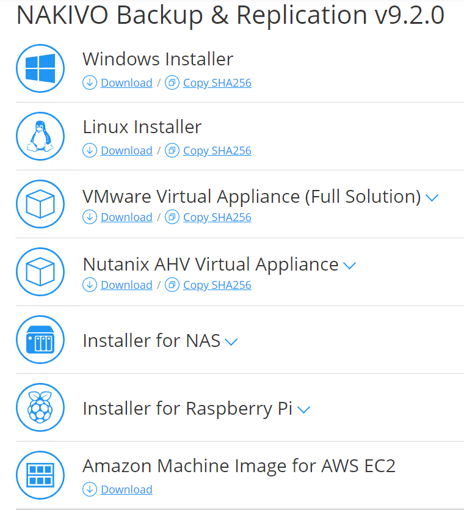Click the Windows logo icon

click(x=40, y=68)
